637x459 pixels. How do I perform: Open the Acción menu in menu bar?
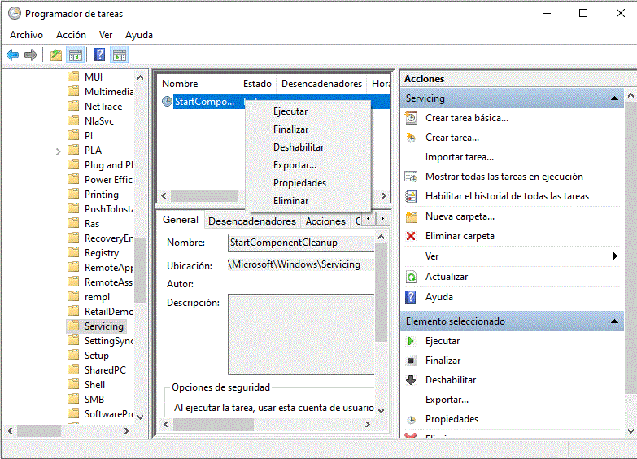click(71, 35)
